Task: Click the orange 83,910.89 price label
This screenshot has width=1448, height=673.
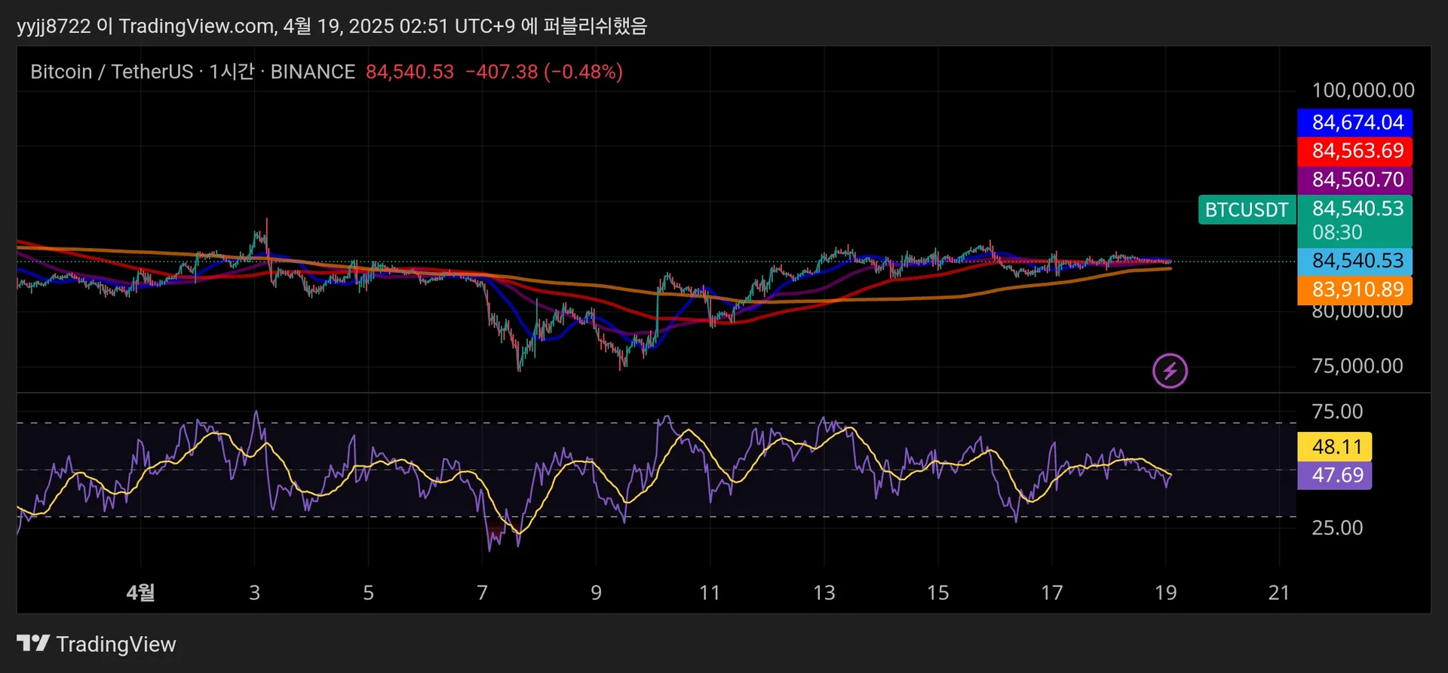Action: 1354,289
